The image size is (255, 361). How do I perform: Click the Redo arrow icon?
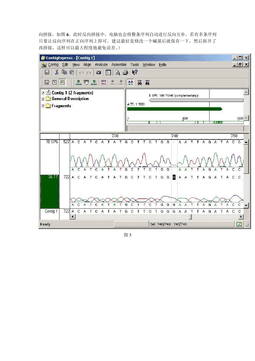[x=89, y=73]
